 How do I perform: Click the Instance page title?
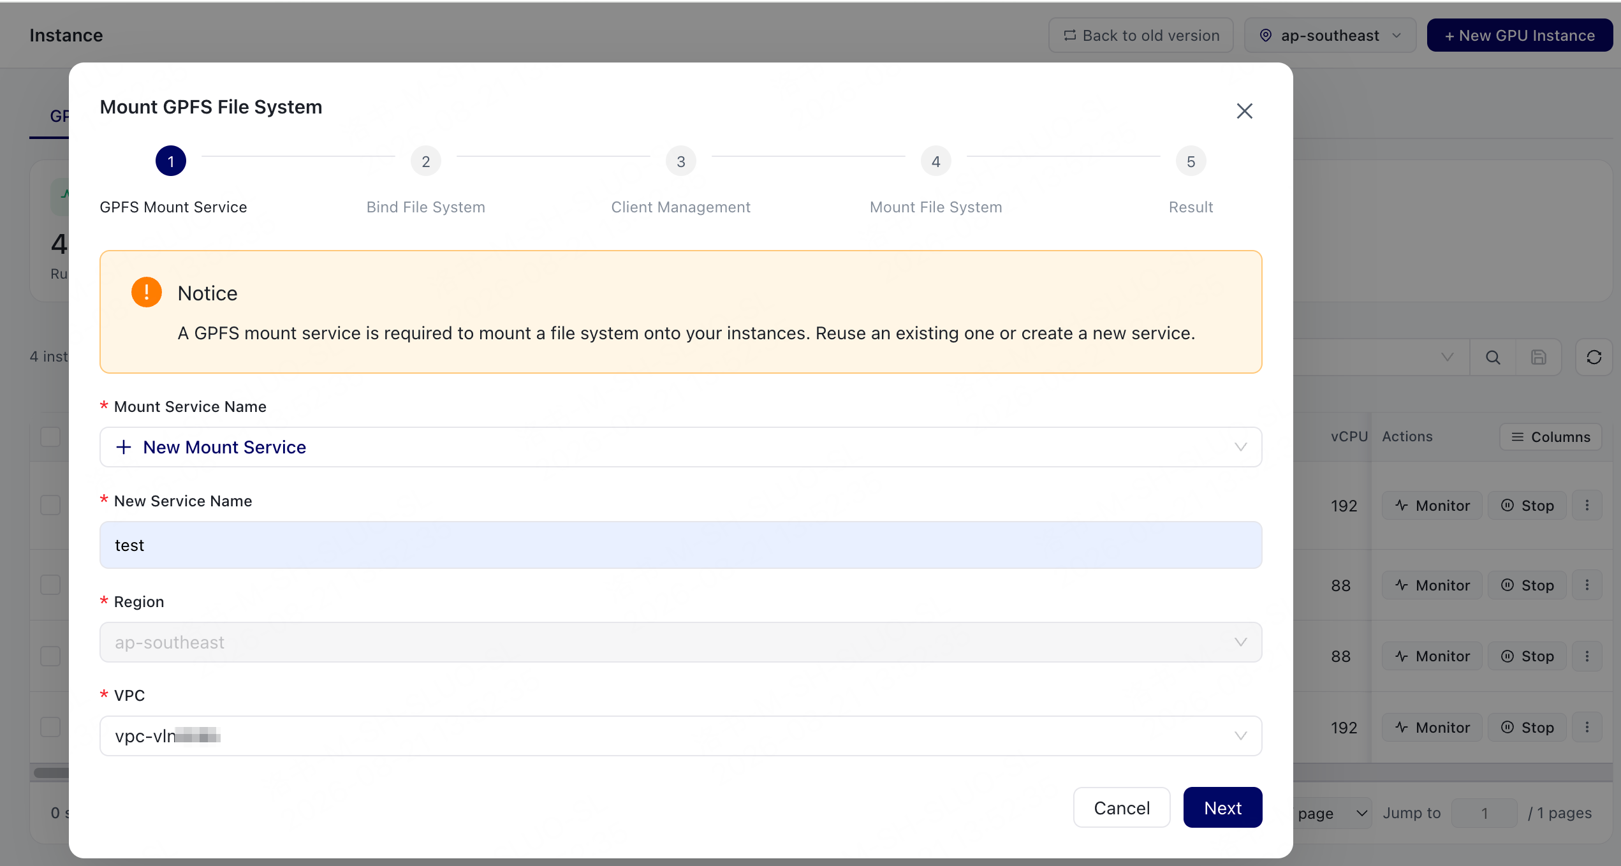tap(66, 35)
